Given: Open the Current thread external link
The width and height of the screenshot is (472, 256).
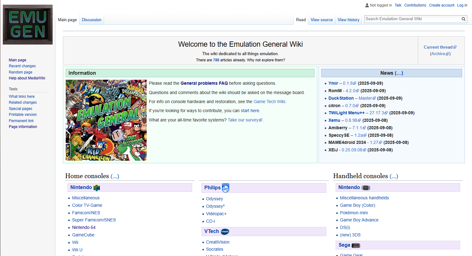Looking at the screenshot, I should pyautogui.click(x=440, y=47).
